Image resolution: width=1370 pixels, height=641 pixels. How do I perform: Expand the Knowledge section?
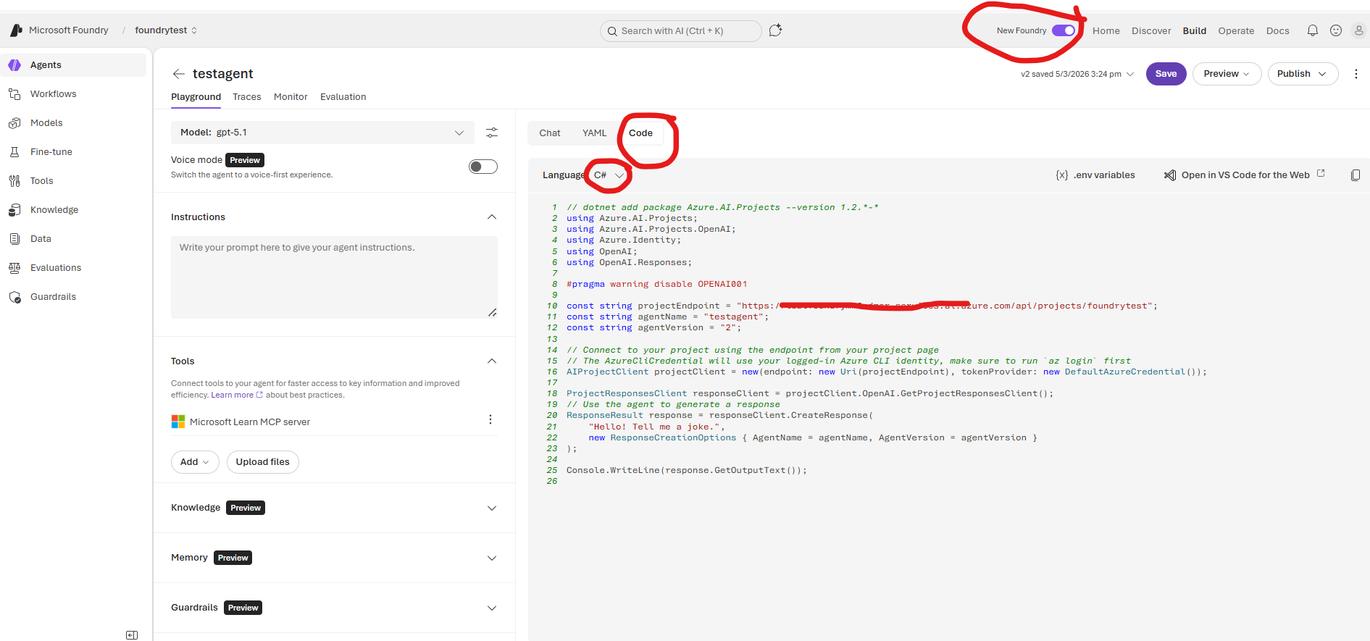tap(492, 508)
